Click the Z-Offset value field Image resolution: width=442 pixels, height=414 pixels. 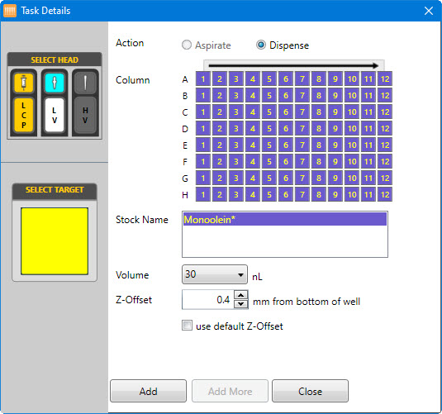[208, 299]
